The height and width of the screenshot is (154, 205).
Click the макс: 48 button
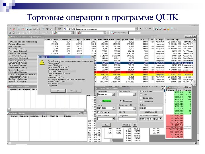127,112
